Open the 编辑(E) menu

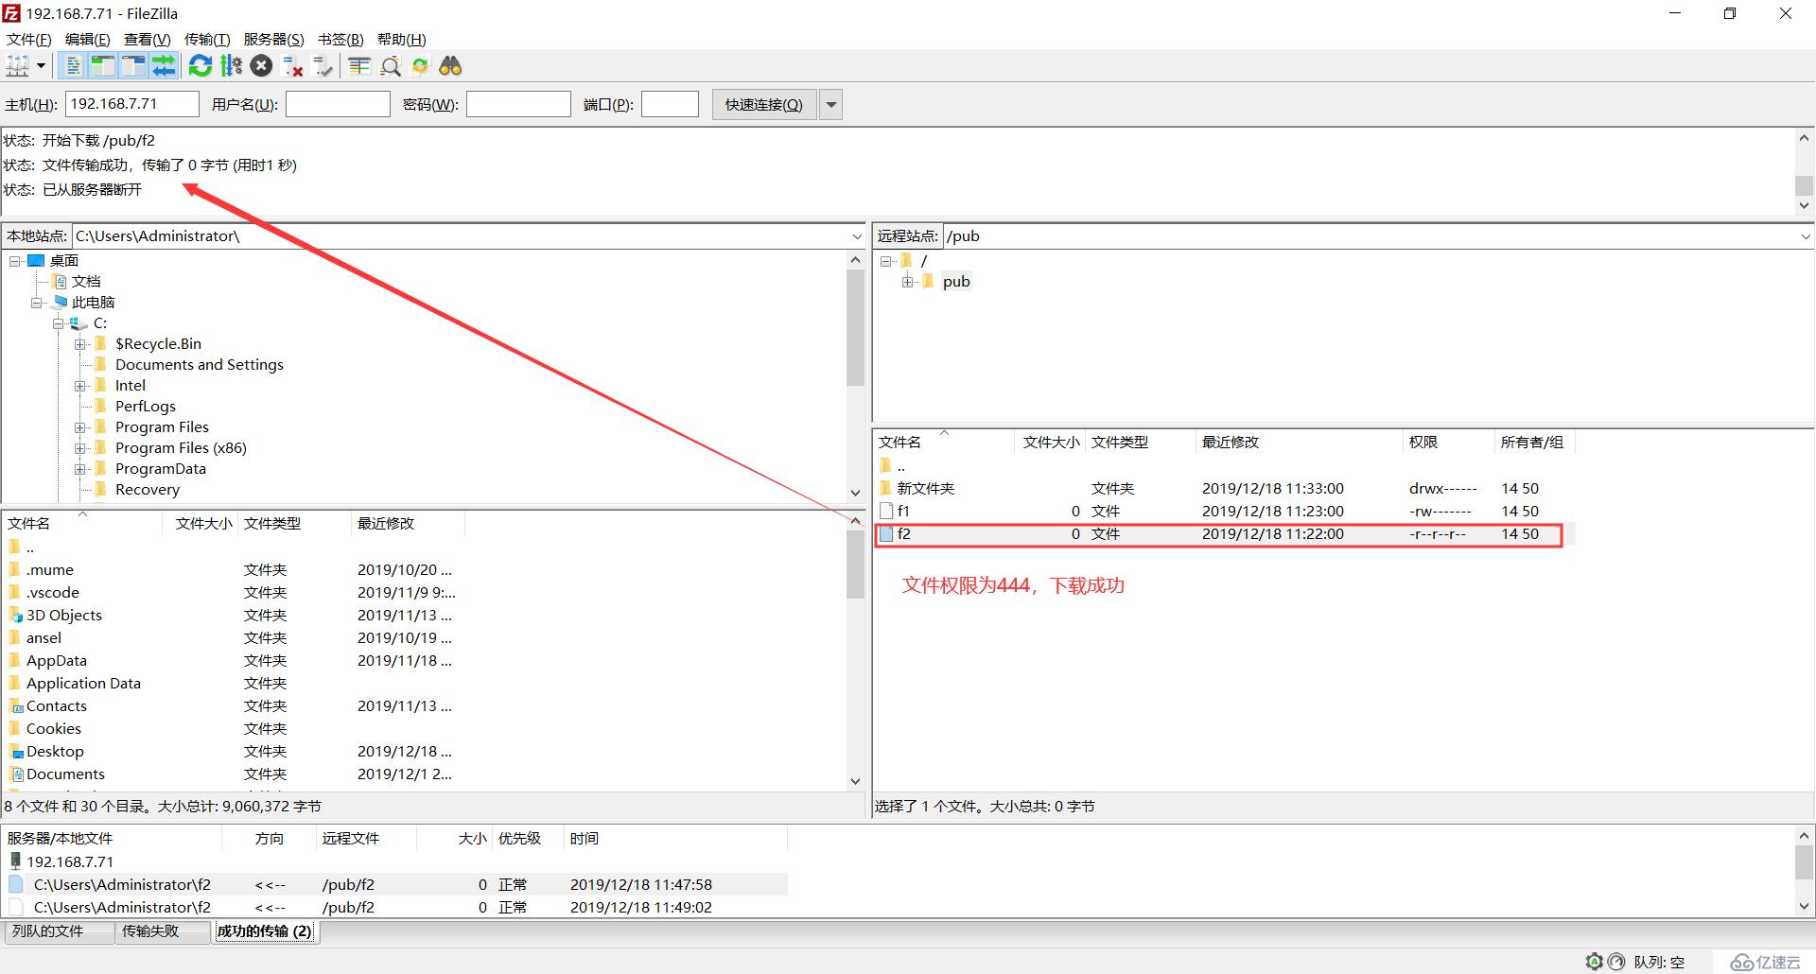click(88, 39)
